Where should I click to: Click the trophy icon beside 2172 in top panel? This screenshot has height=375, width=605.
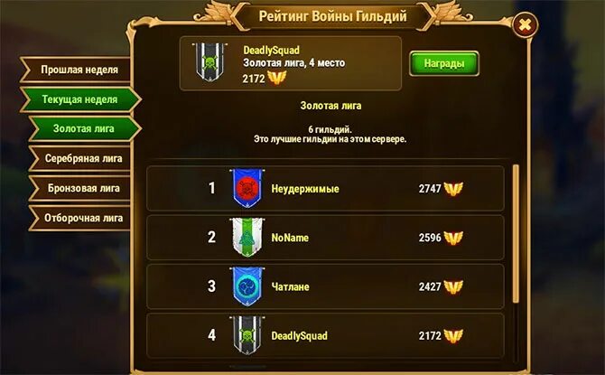pos(277,79)
